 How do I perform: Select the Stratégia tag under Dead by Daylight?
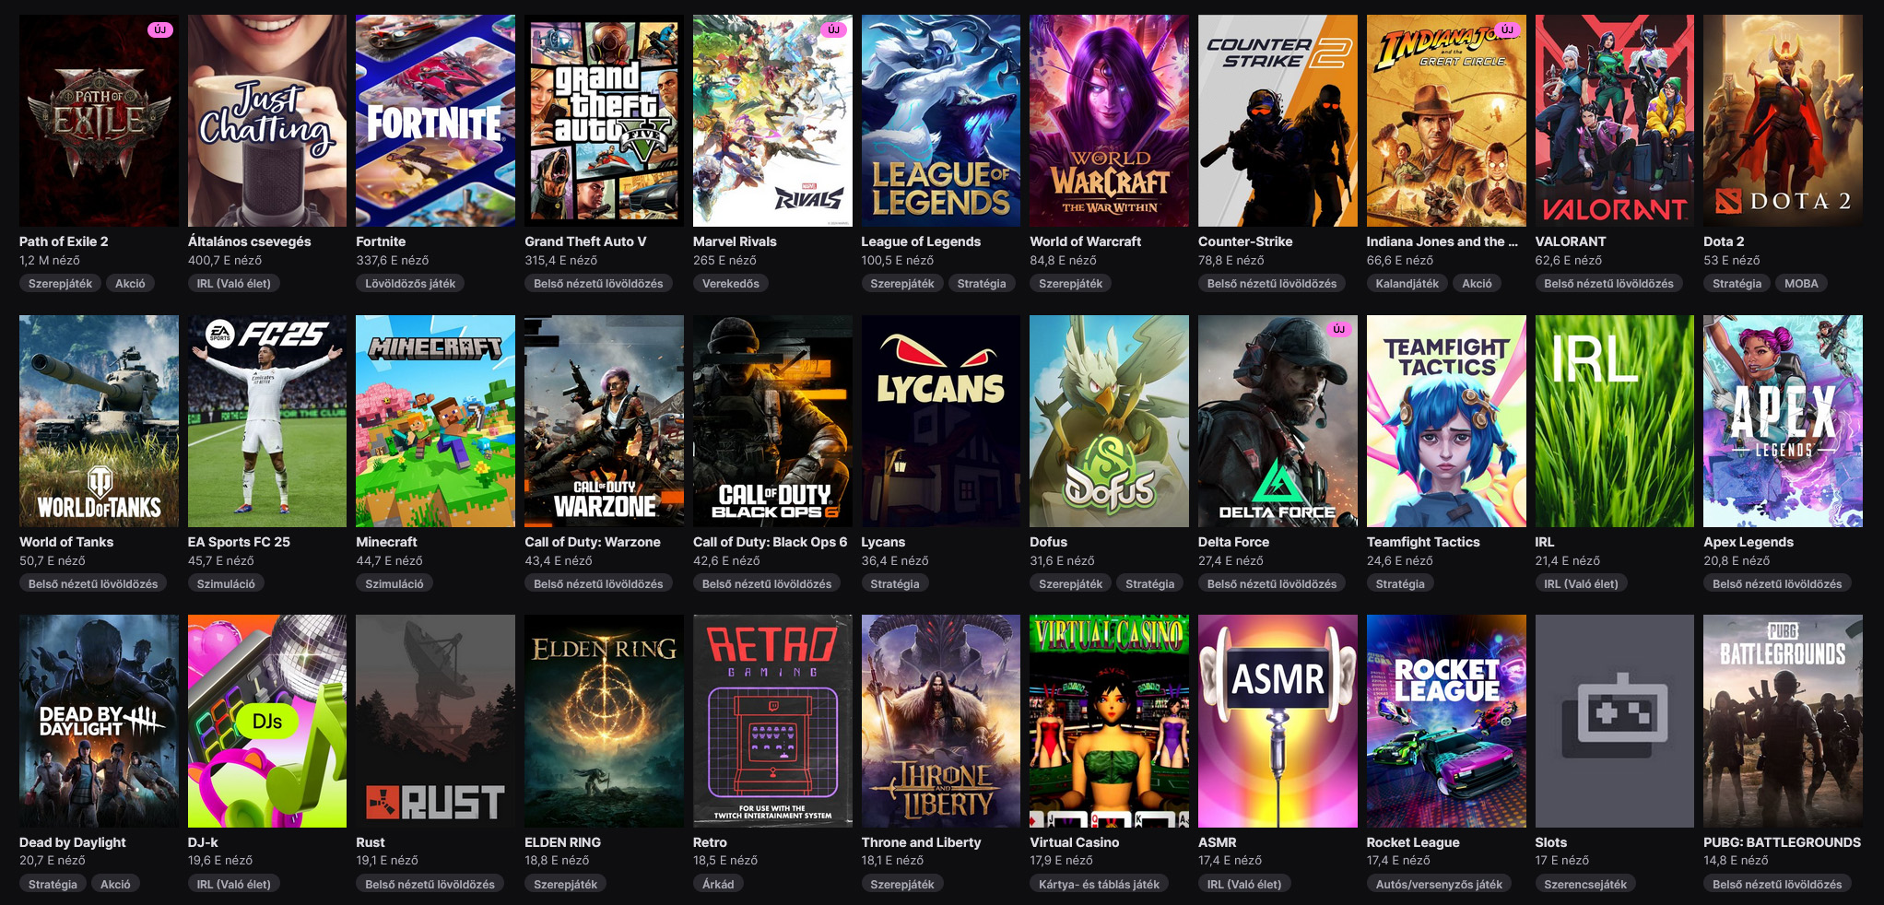tap(53, 885)
